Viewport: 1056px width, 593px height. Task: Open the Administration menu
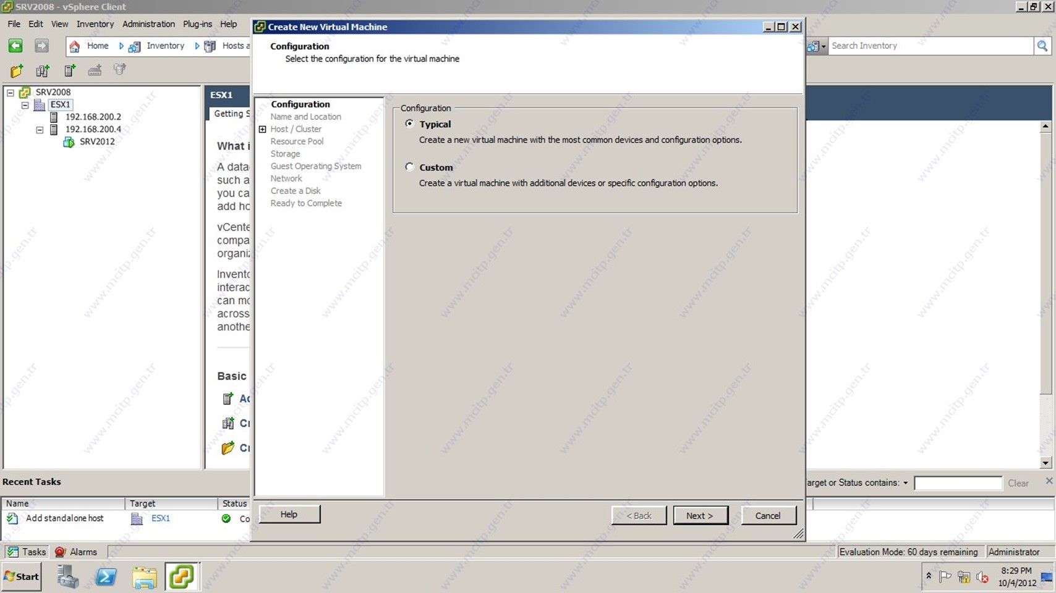click(148, 24)
